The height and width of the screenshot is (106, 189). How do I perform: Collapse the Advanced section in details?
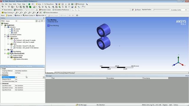(x=1, y=84)
